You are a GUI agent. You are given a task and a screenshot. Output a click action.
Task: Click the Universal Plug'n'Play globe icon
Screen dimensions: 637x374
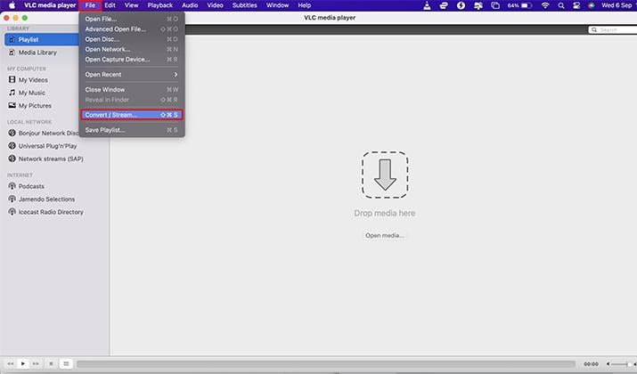coord(12,145)
